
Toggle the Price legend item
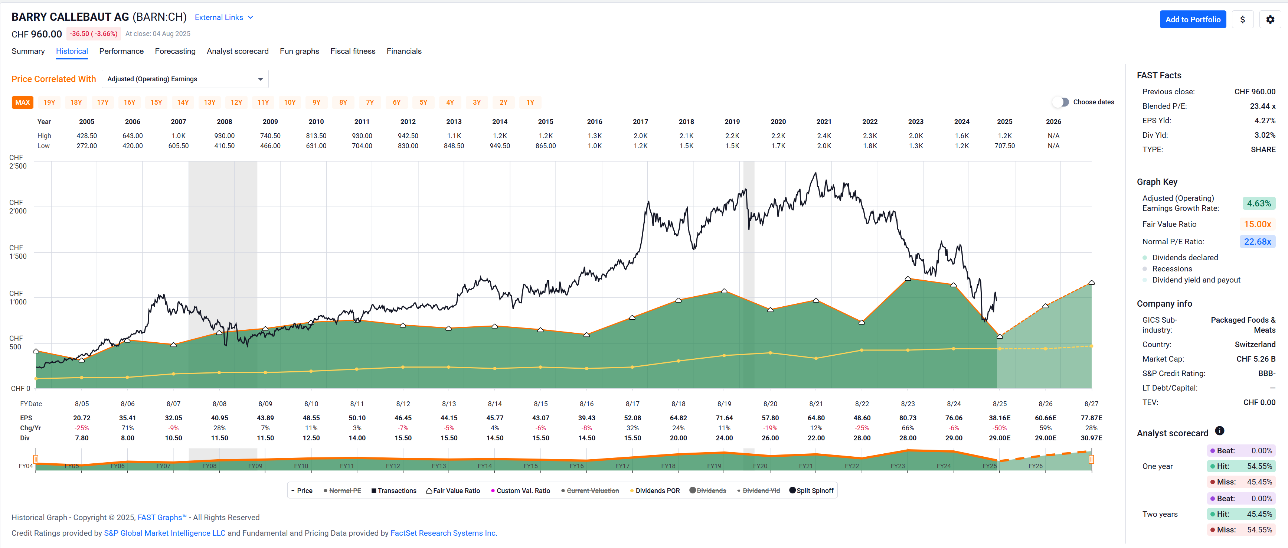[301, 490]
